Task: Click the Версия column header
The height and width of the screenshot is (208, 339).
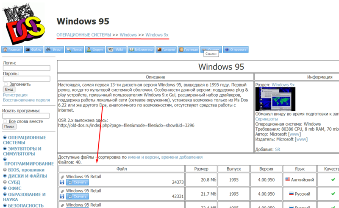Action: [x=266, y=169]
